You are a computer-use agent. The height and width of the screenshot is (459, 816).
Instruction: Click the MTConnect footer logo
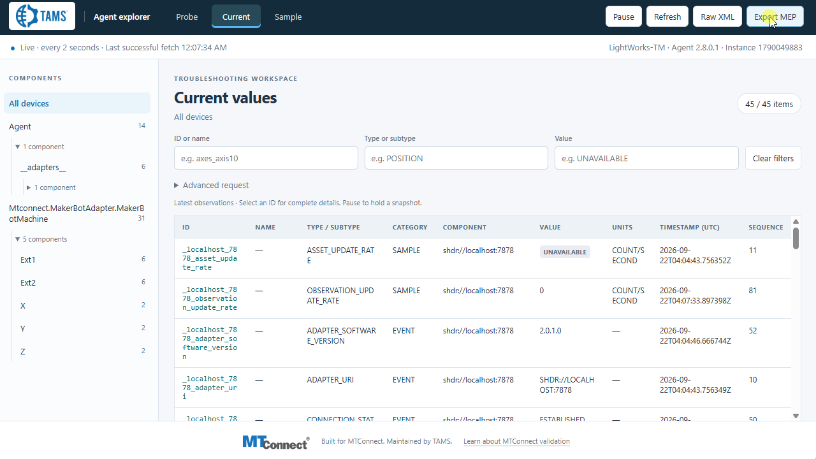tap(275, 442)
